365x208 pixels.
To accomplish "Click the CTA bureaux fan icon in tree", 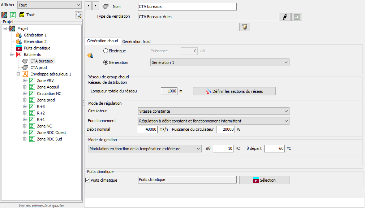I will pos(25,61).
